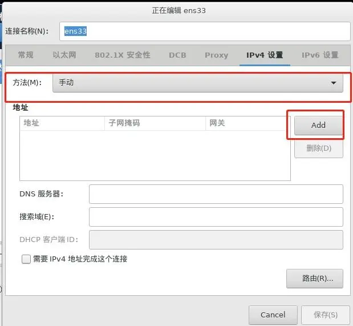This screenshot has height=326, width=353.
Task: Click the DHCP 客户端 ID field
Action: (x=216, y=240)
